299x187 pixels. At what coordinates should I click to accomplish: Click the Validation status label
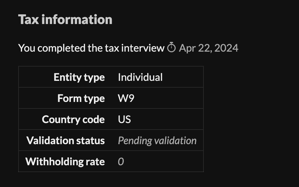(65, 141)
